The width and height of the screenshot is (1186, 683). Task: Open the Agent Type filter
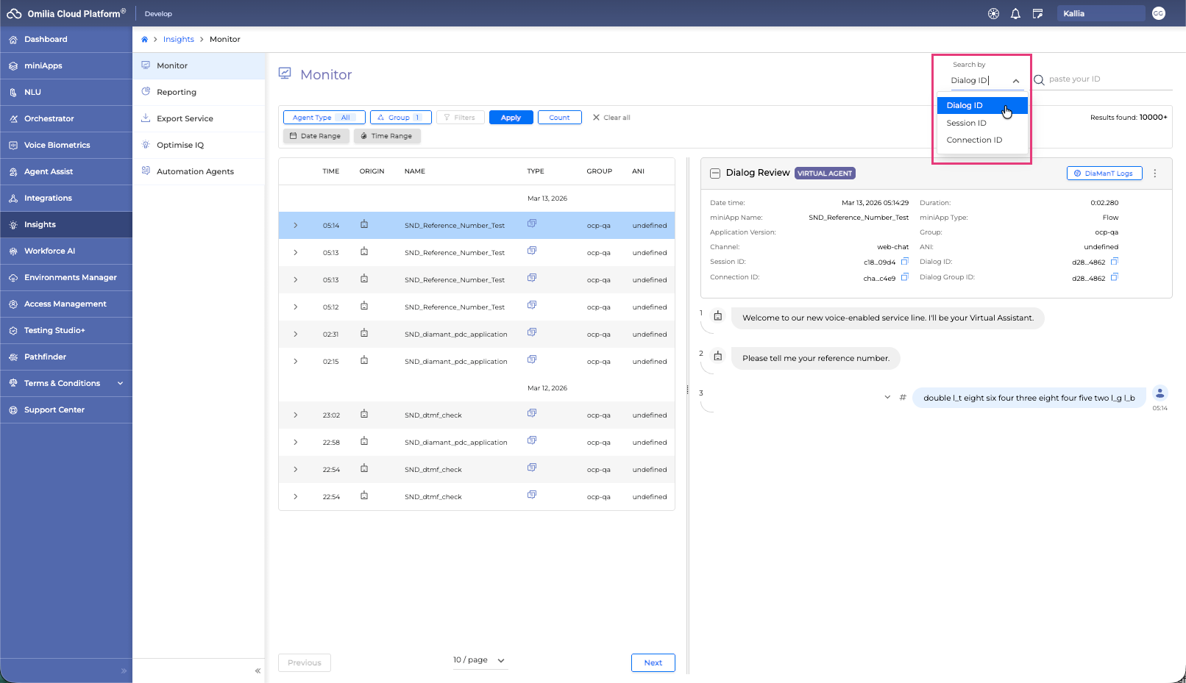pyautogui.click(x=324, y=118)
